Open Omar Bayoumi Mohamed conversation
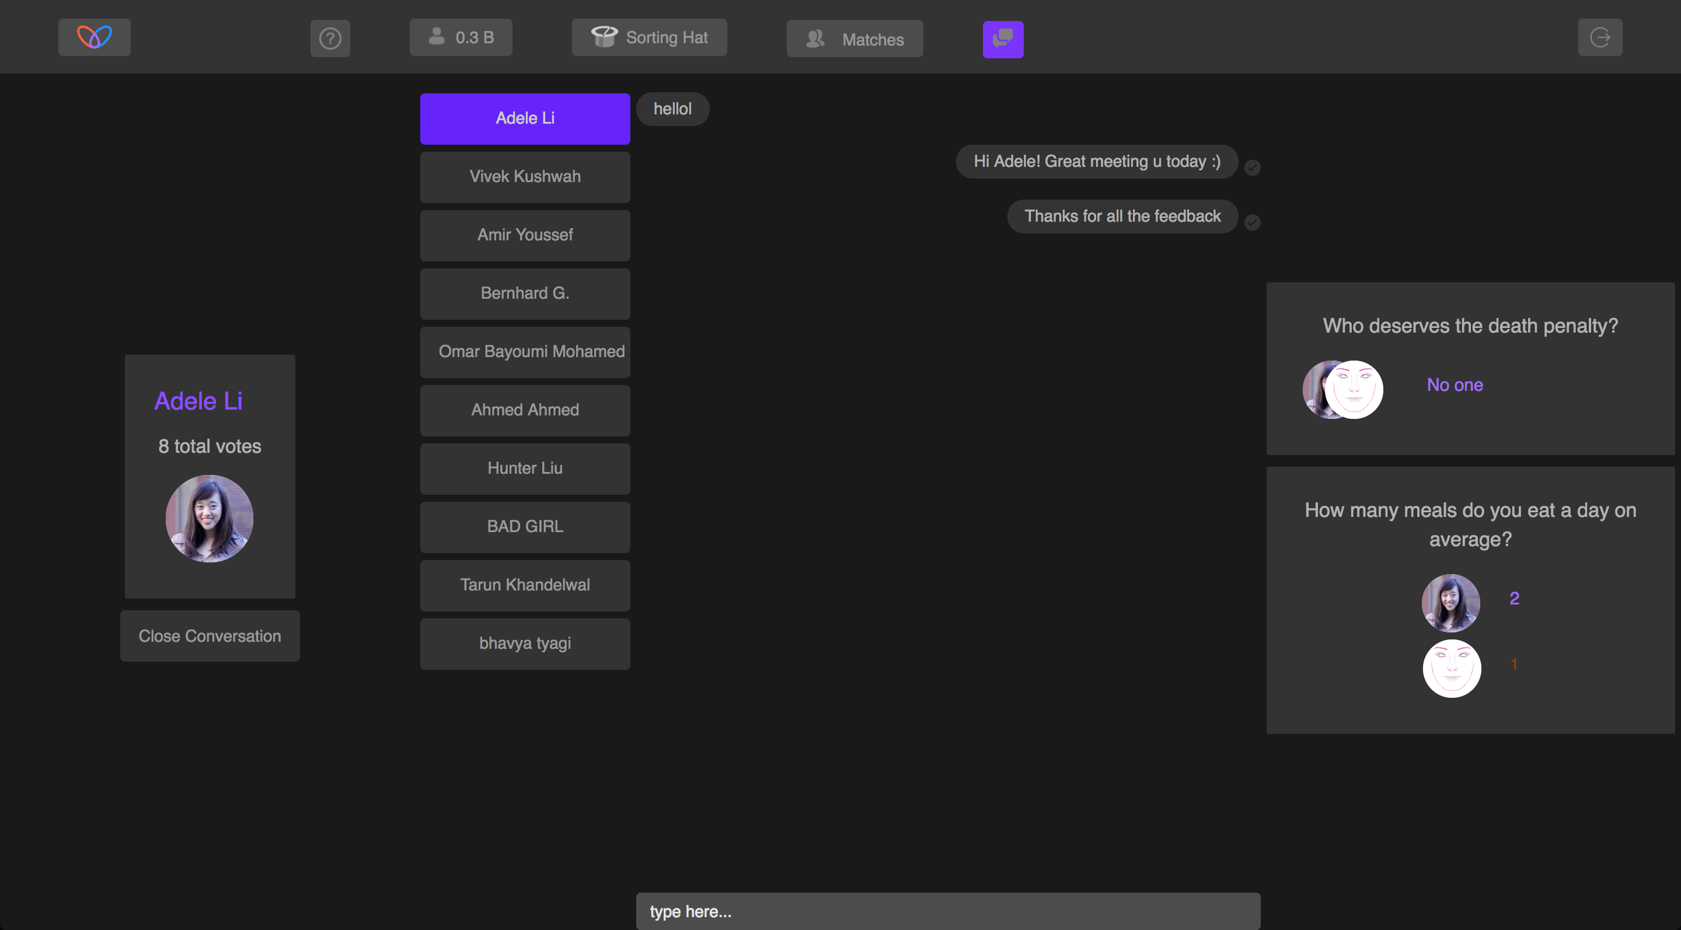The height and width of the screenshot is (930, 1681). pos(525,352)
